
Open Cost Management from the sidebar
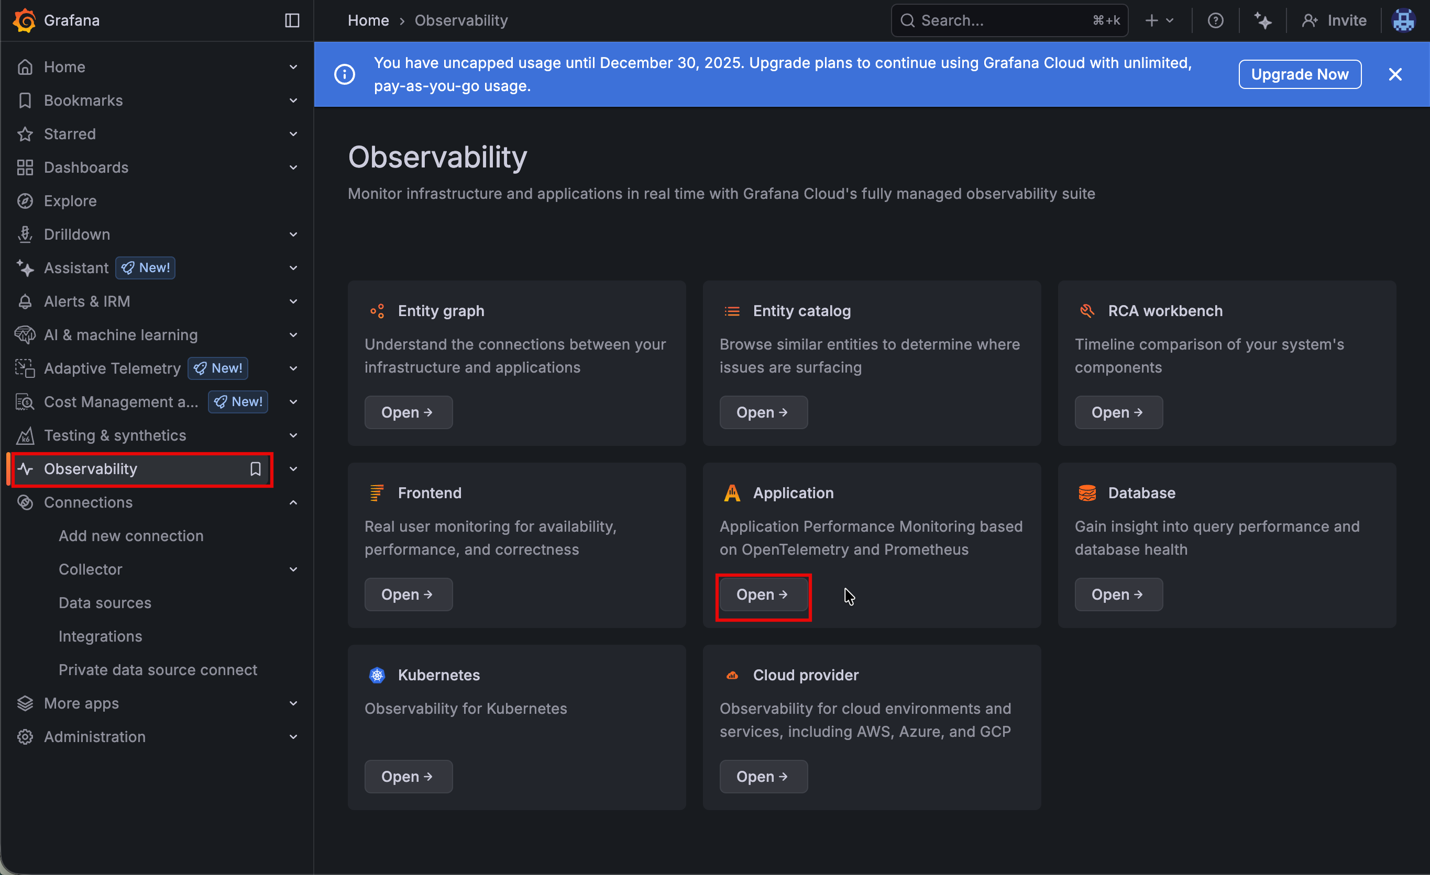[122, 402]
